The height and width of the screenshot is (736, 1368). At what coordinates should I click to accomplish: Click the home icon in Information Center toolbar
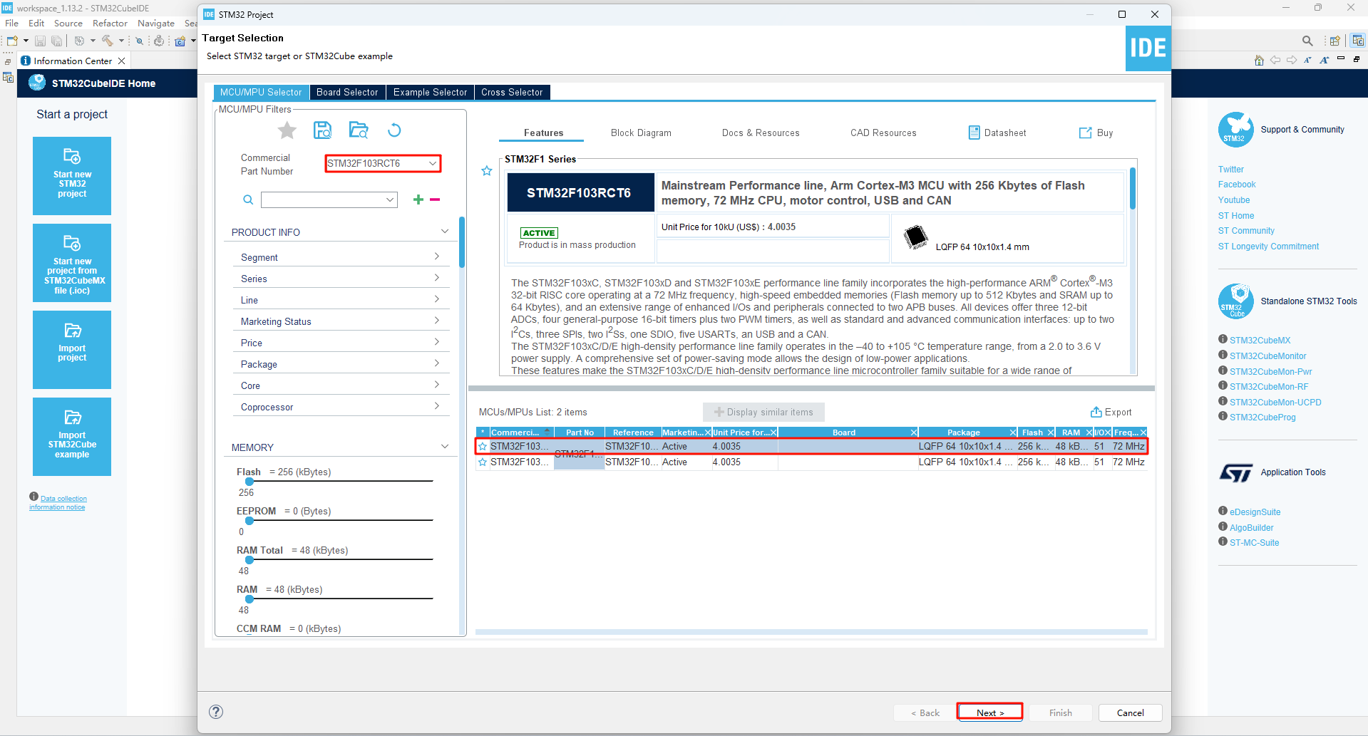1259,61
